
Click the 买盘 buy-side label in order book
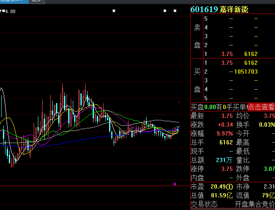[197, 80]
